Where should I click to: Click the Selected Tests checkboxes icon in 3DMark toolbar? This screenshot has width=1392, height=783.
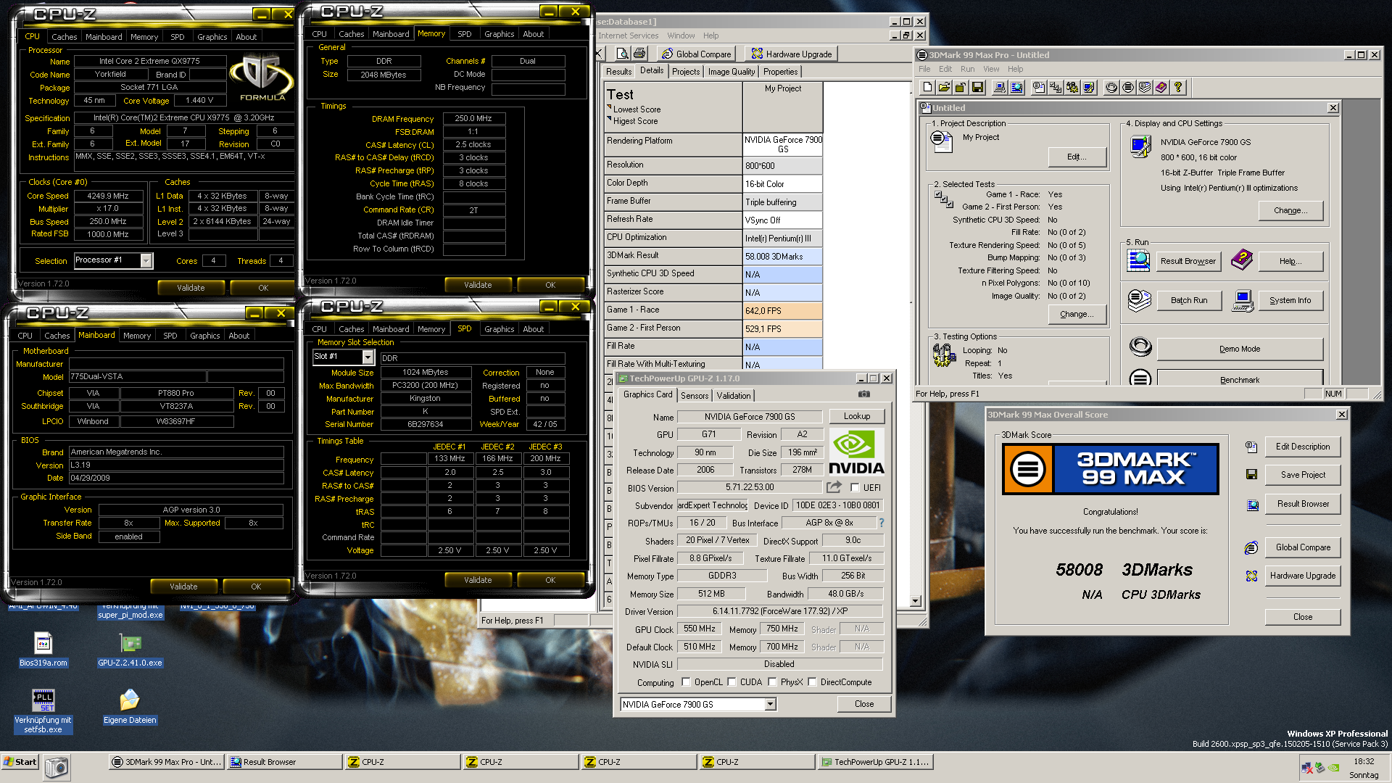(1056, 88)
